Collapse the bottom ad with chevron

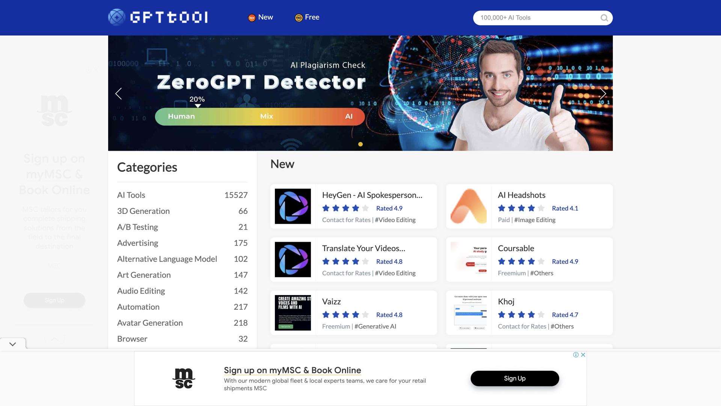(x=13, y=344)
